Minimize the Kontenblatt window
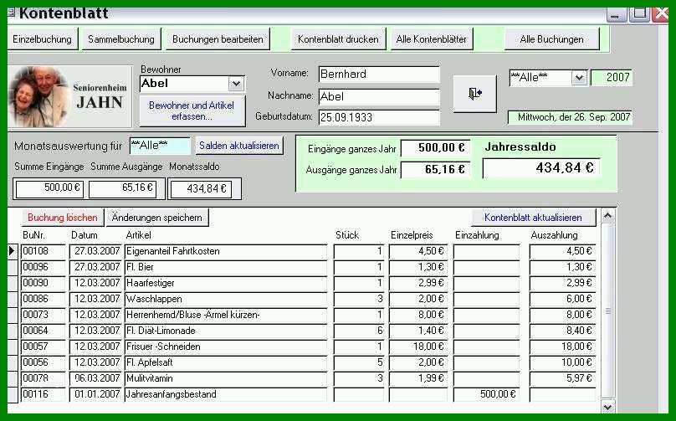The width and height of the screenshot is (676, 421). coord(616,15)
